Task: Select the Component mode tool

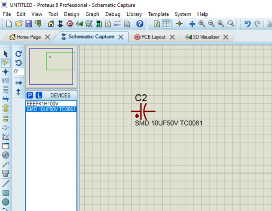Action: pos(5,63)
